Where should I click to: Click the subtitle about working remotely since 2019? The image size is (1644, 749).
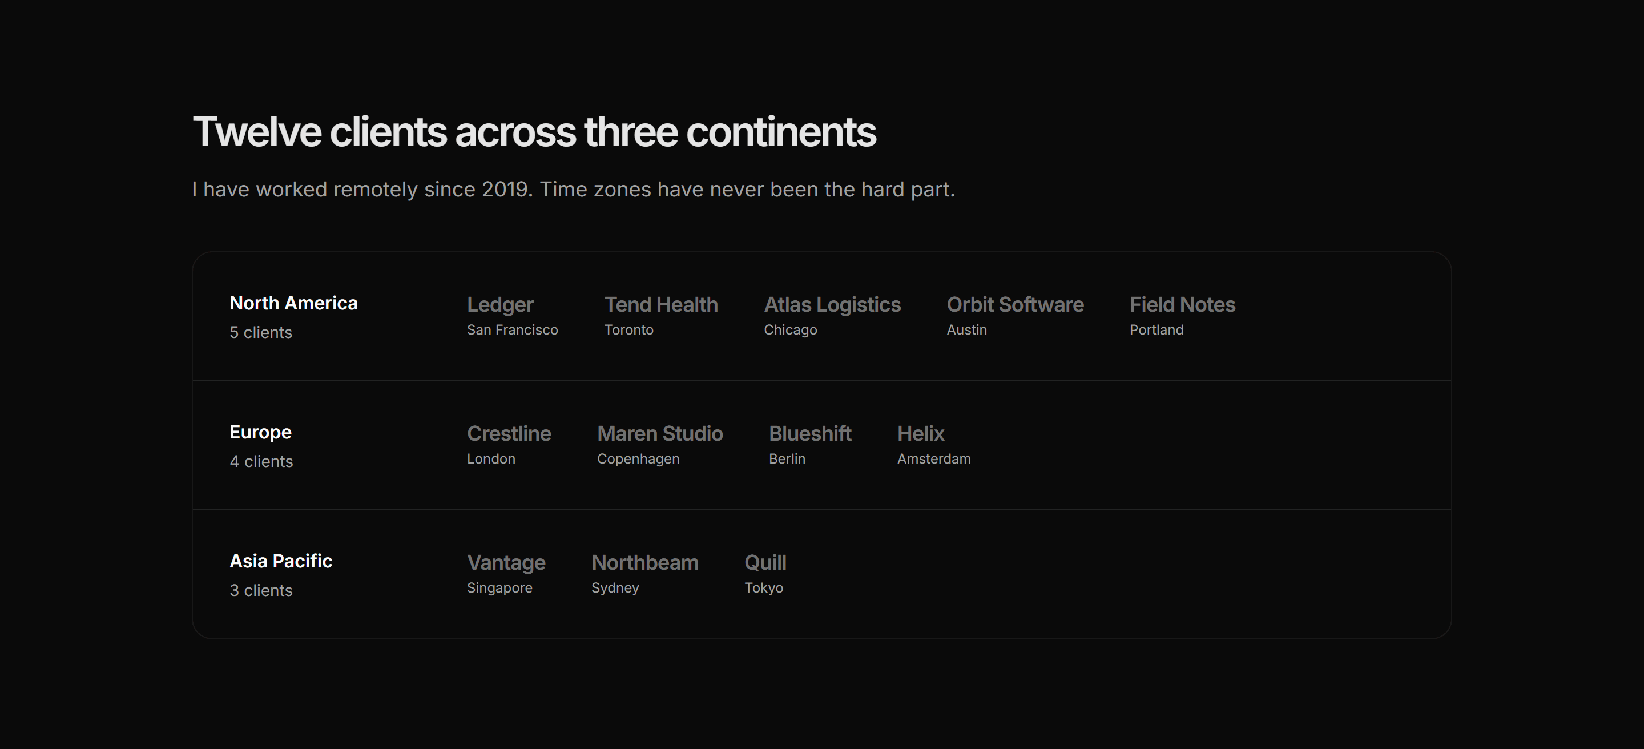point(573,190)
